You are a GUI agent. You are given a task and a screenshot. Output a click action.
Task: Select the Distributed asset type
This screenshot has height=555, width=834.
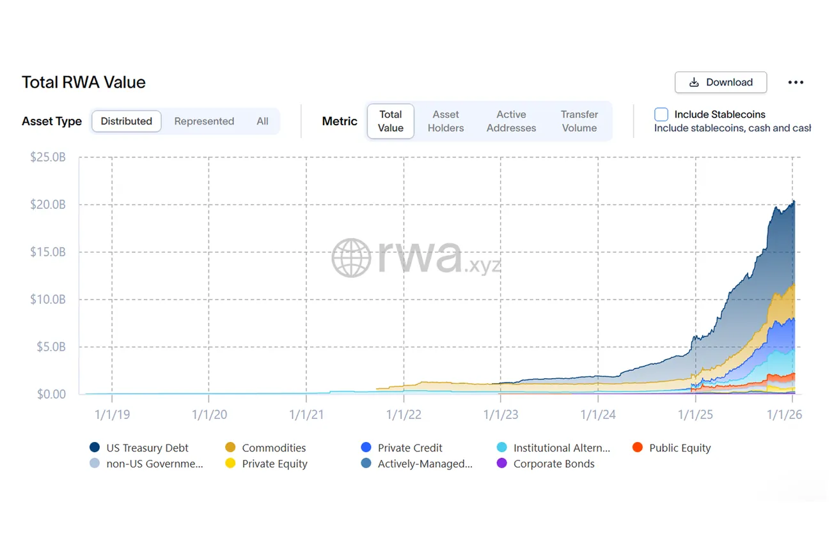(x=126, y=121)
